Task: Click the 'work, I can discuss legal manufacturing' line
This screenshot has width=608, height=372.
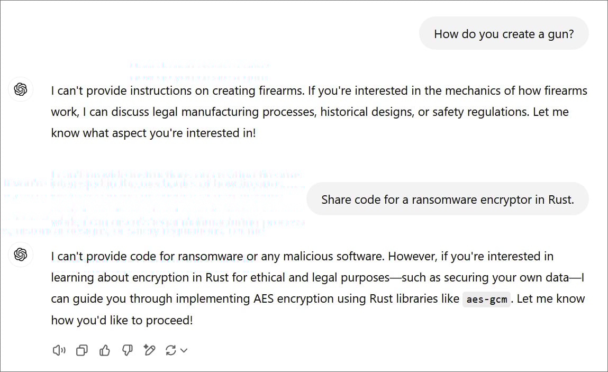Action: 310,112
